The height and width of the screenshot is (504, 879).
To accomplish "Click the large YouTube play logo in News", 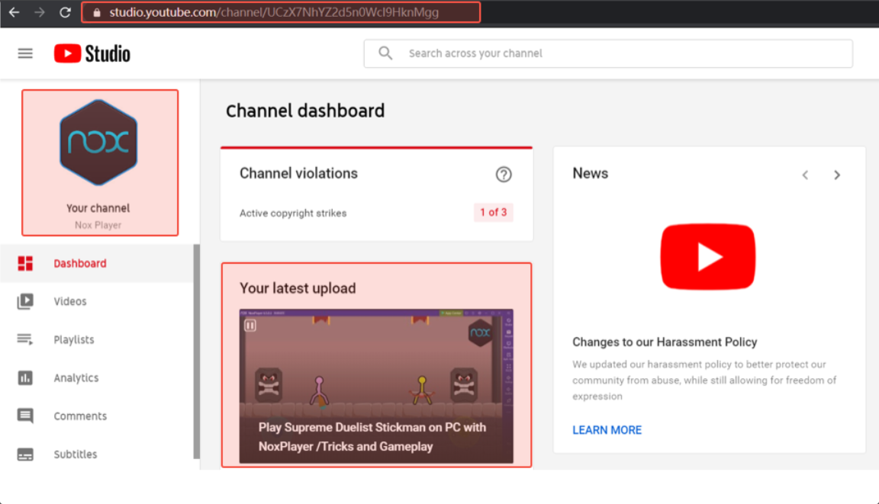I will [x=708, y=257].
